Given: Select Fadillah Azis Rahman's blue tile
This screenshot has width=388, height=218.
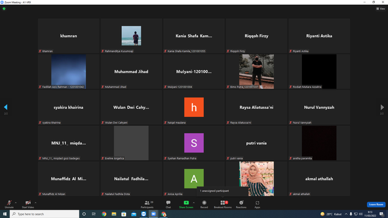Looking at the screenshot, I should [x=69, y=71].
